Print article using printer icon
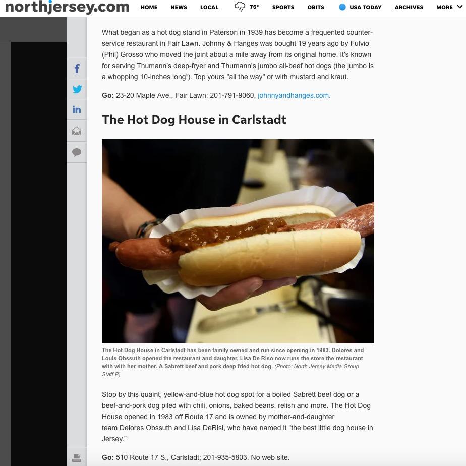Viewport: 466px width, 466px height. pos(77,458)
